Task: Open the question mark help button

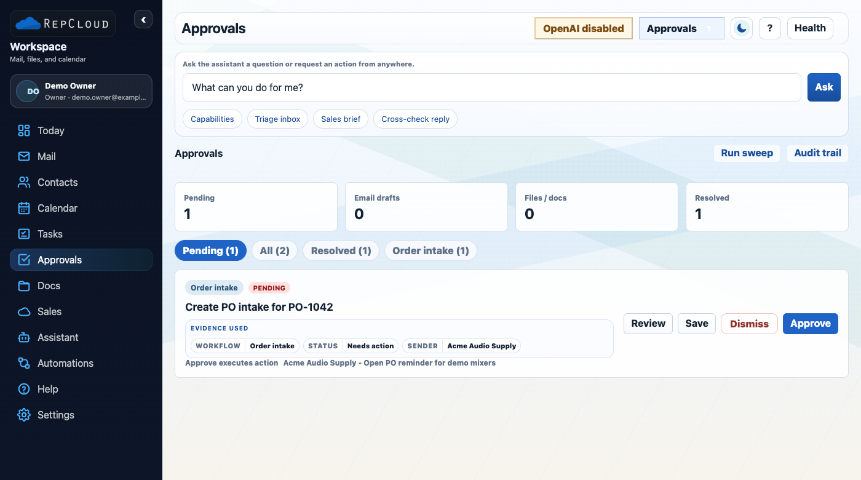Action: click(x=770, y=28)
